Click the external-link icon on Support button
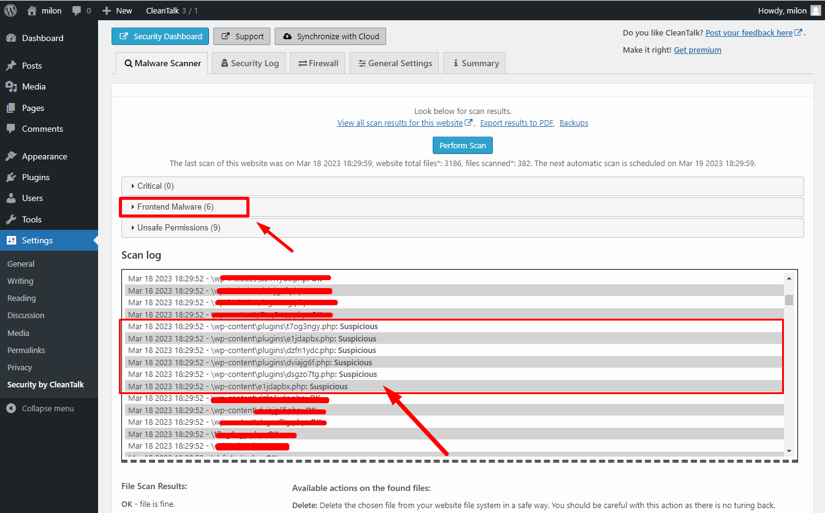This screenshot has height=513, width=825. 226,37
